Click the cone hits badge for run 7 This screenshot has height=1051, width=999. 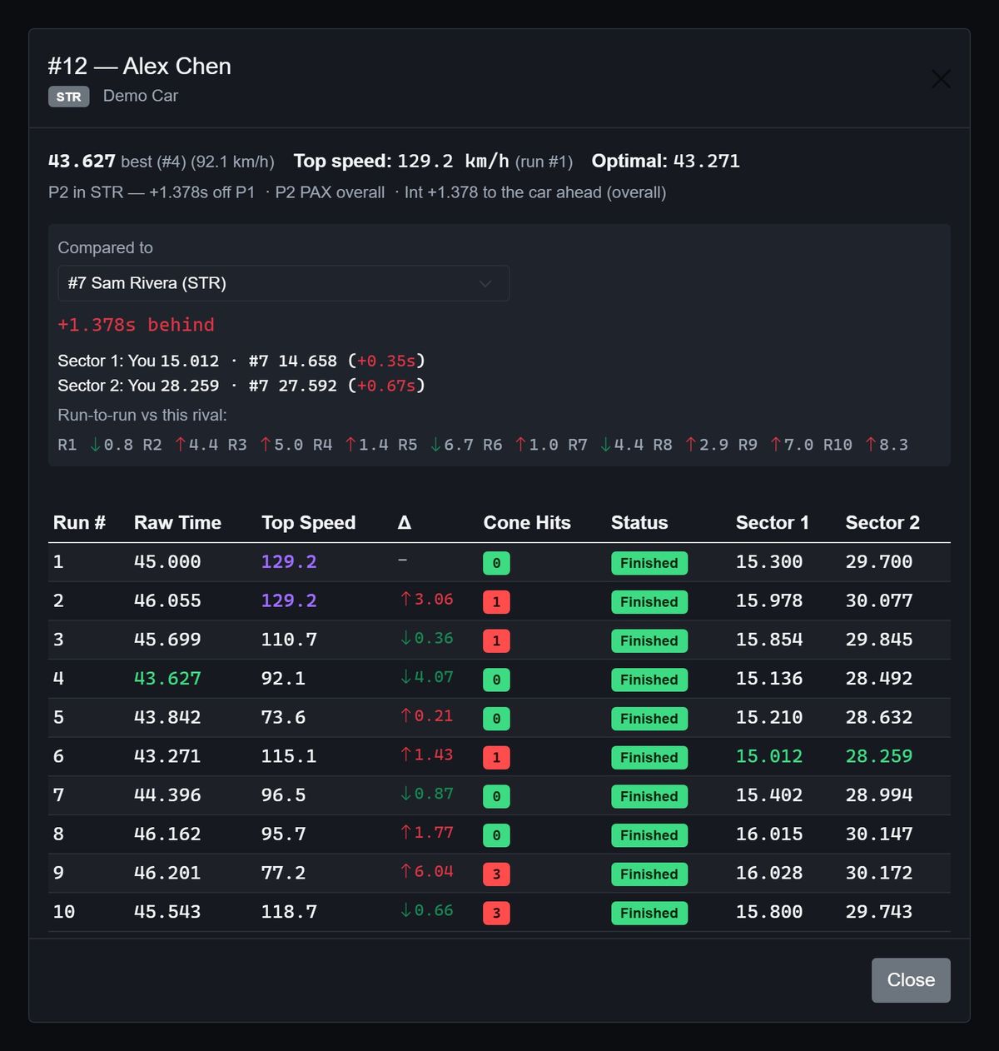coord(496,796)
